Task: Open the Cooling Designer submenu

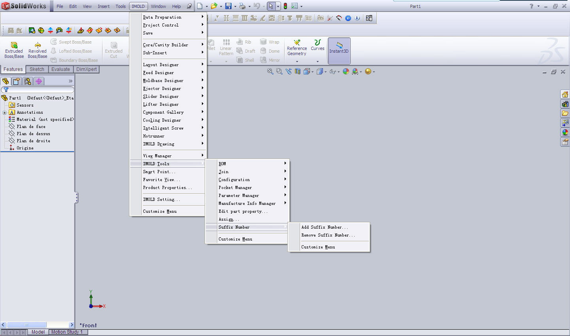Action: (x=168, y=120)
